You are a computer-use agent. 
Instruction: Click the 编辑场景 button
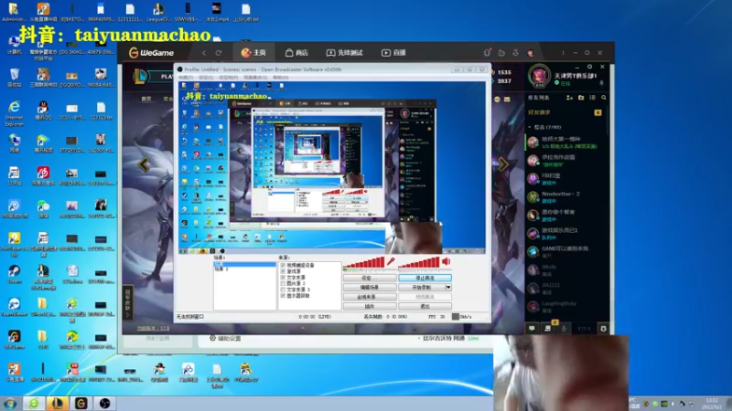coord(370,288)
